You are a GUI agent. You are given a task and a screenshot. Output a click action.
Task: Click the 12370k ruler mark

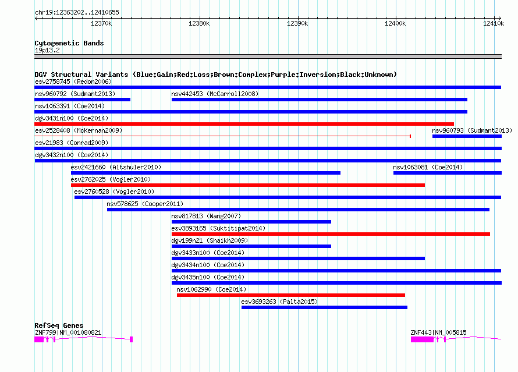101,23
